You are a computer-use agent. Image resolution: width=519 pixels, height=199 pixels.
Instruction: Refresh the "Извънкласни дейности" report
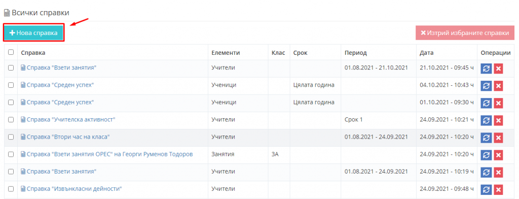coord(486,189)
